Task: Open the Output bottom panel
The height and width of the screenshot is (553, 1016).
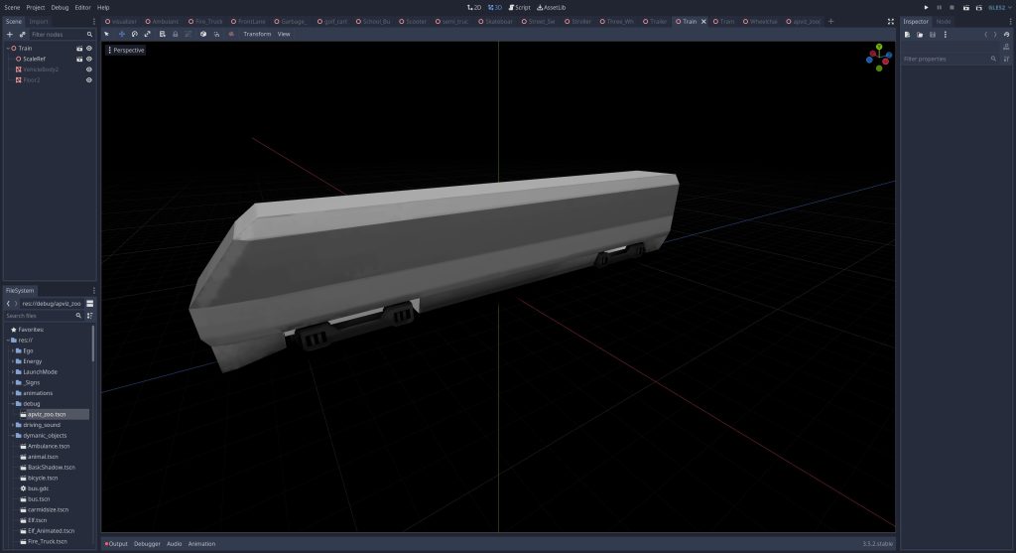Action: [117, 543]
